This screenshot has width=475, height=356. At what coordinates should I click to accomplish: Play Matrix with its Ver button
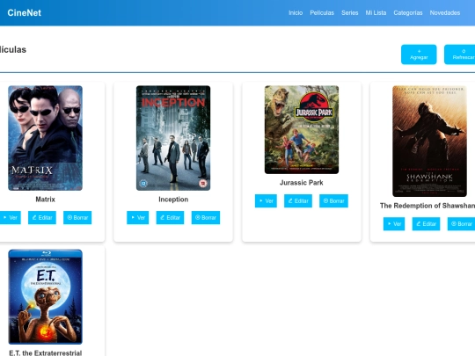[10, 218]
